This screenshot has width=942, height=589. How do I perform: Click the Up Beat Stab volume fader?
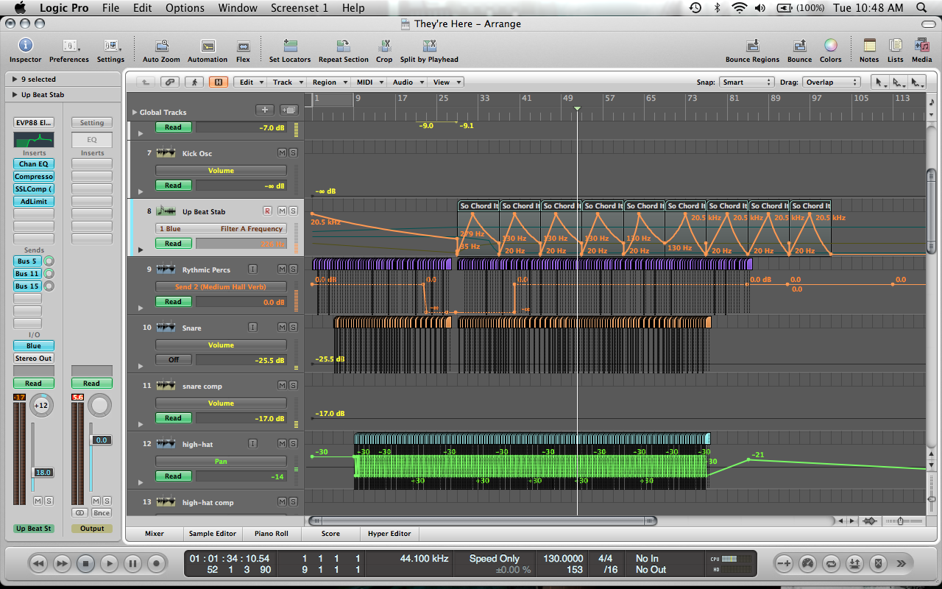[x=32, y=472]
